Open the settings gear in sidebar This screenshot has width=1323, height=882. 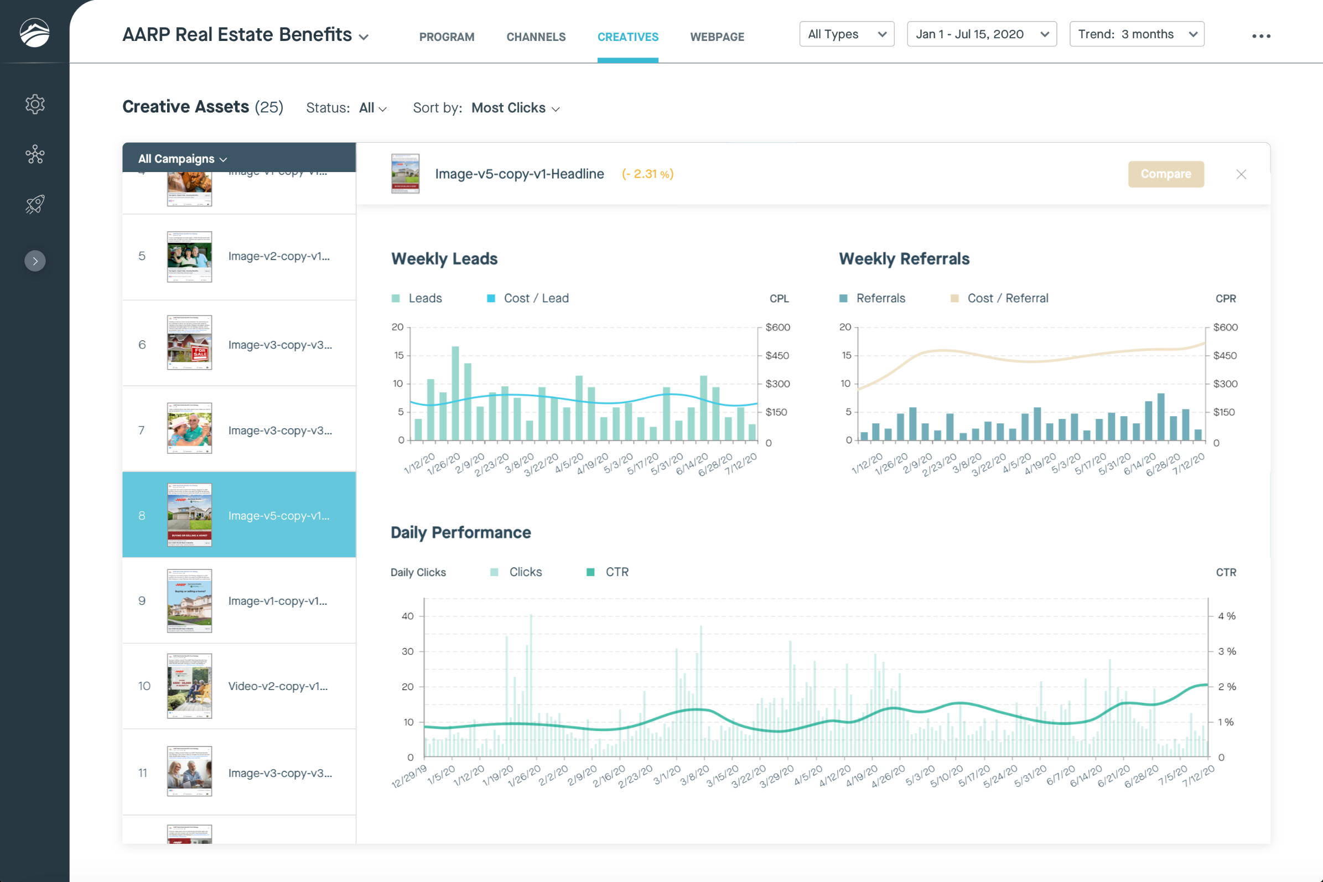(35, 104)
